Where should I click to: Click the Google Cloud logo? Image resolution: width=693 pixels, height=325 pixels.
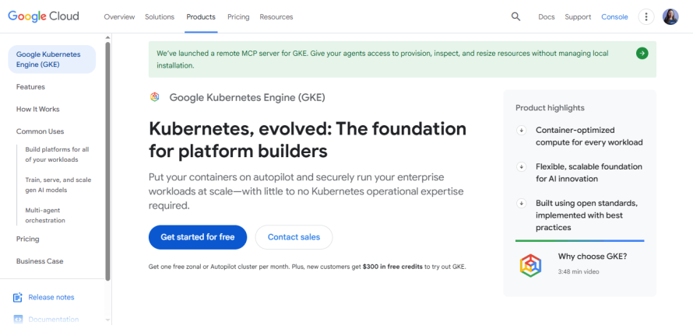point(44,16)
